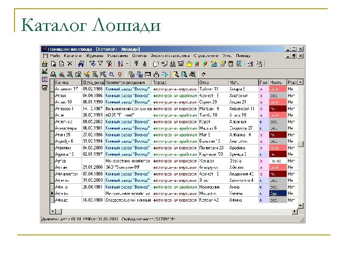
Task: Click the Хозяйство рождения column header
Action: pyautogui.click(x=128, y=83)
